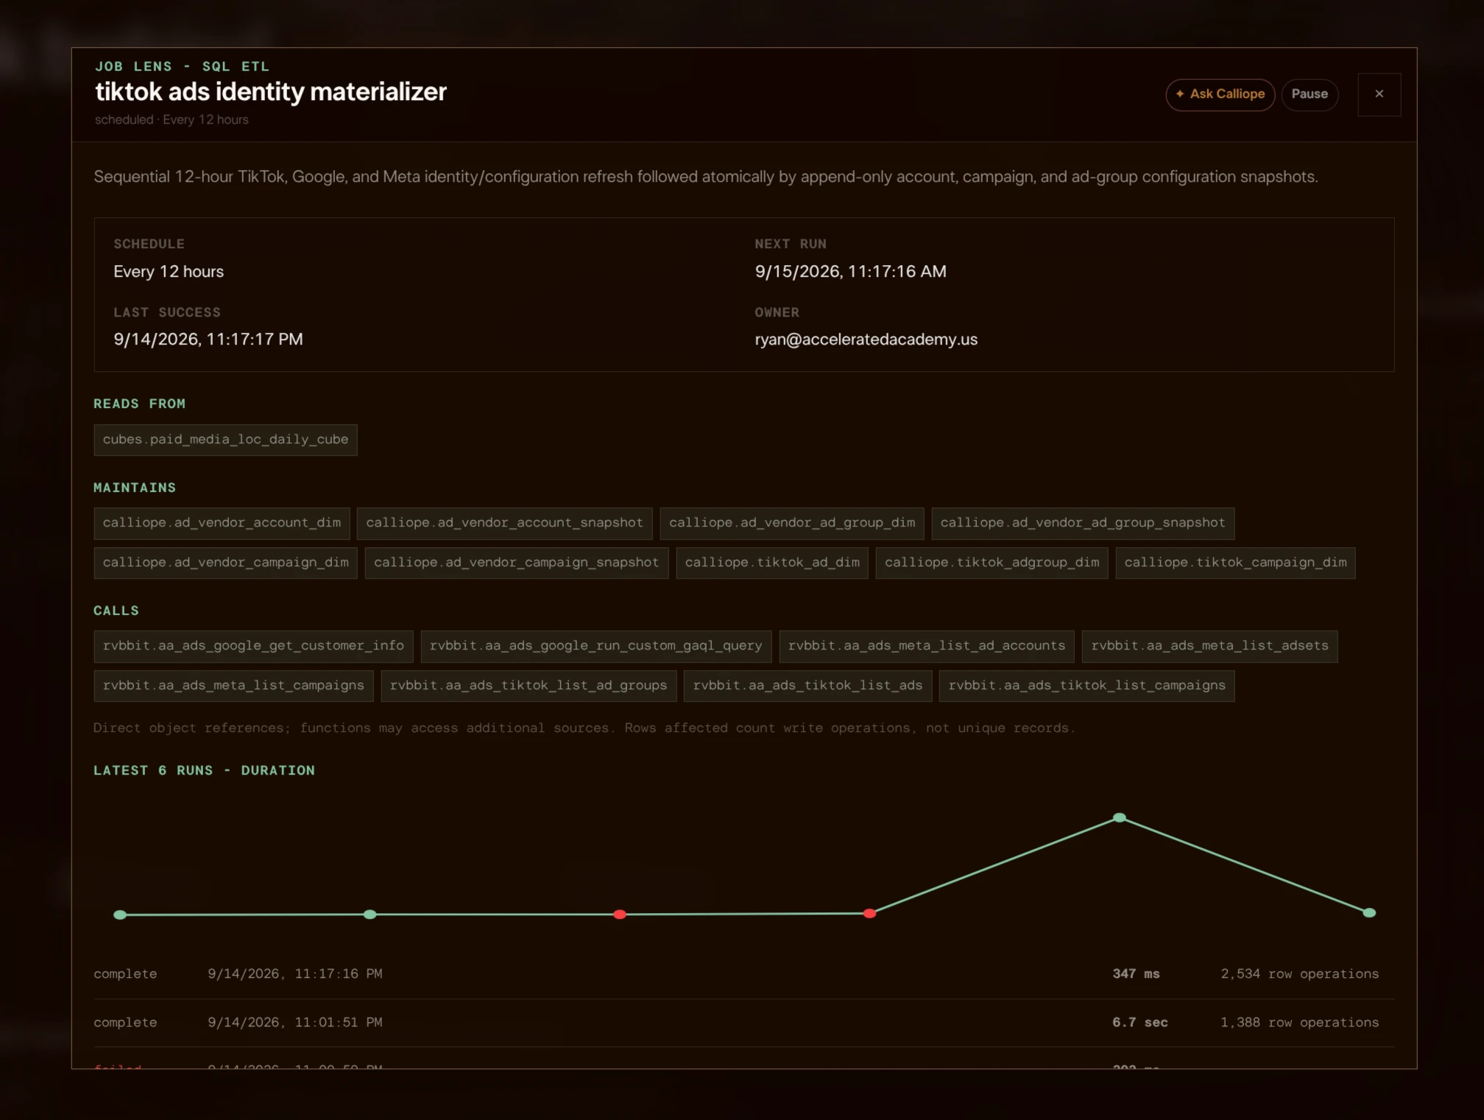Click rvbbit.aa_ads_meta_list_campaigns chip
The width and height of the screenshot is (1484, 1120).
[x=233, y=686]
